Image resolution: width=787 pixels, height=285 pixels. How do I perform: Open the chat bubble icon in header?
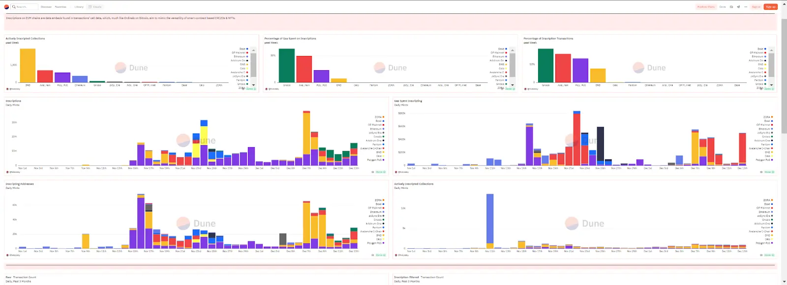click(731, 7)
